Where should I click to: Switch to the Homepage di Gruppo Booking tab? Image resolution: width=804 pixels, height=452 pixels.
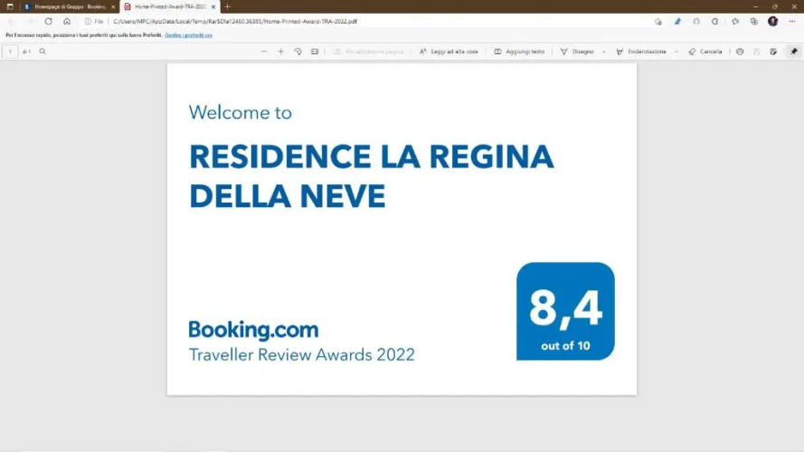pyautogui.click(x=68, y=6)
